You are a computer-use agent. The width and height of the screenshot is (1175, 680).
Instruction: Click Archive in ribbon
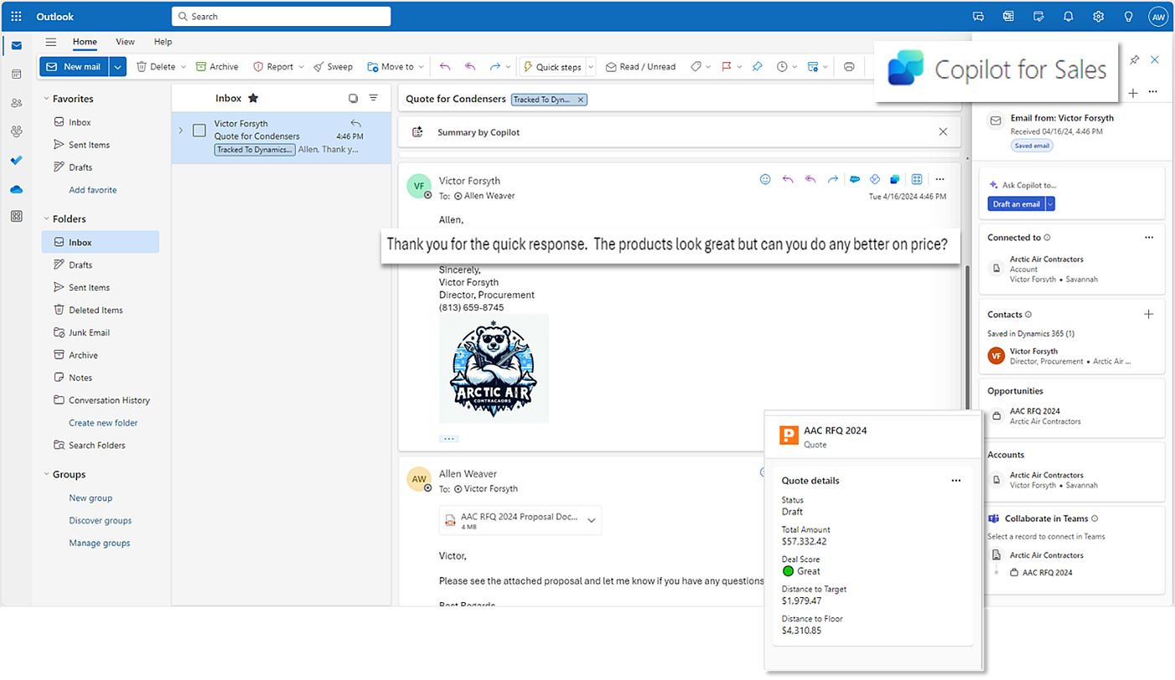click(x=217, y=67)
